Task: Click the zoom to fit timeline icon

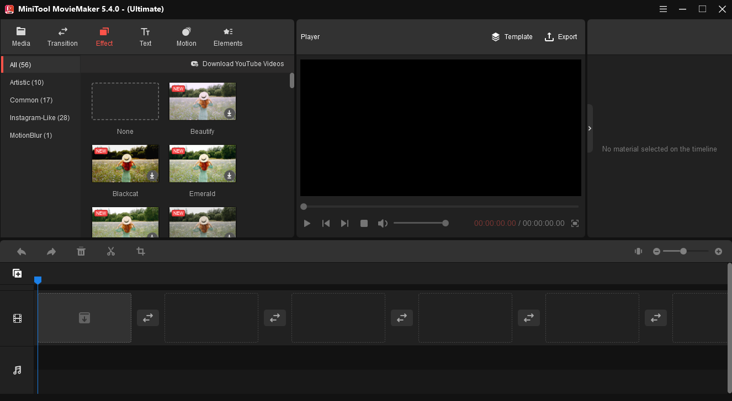Action: (638, 251)
